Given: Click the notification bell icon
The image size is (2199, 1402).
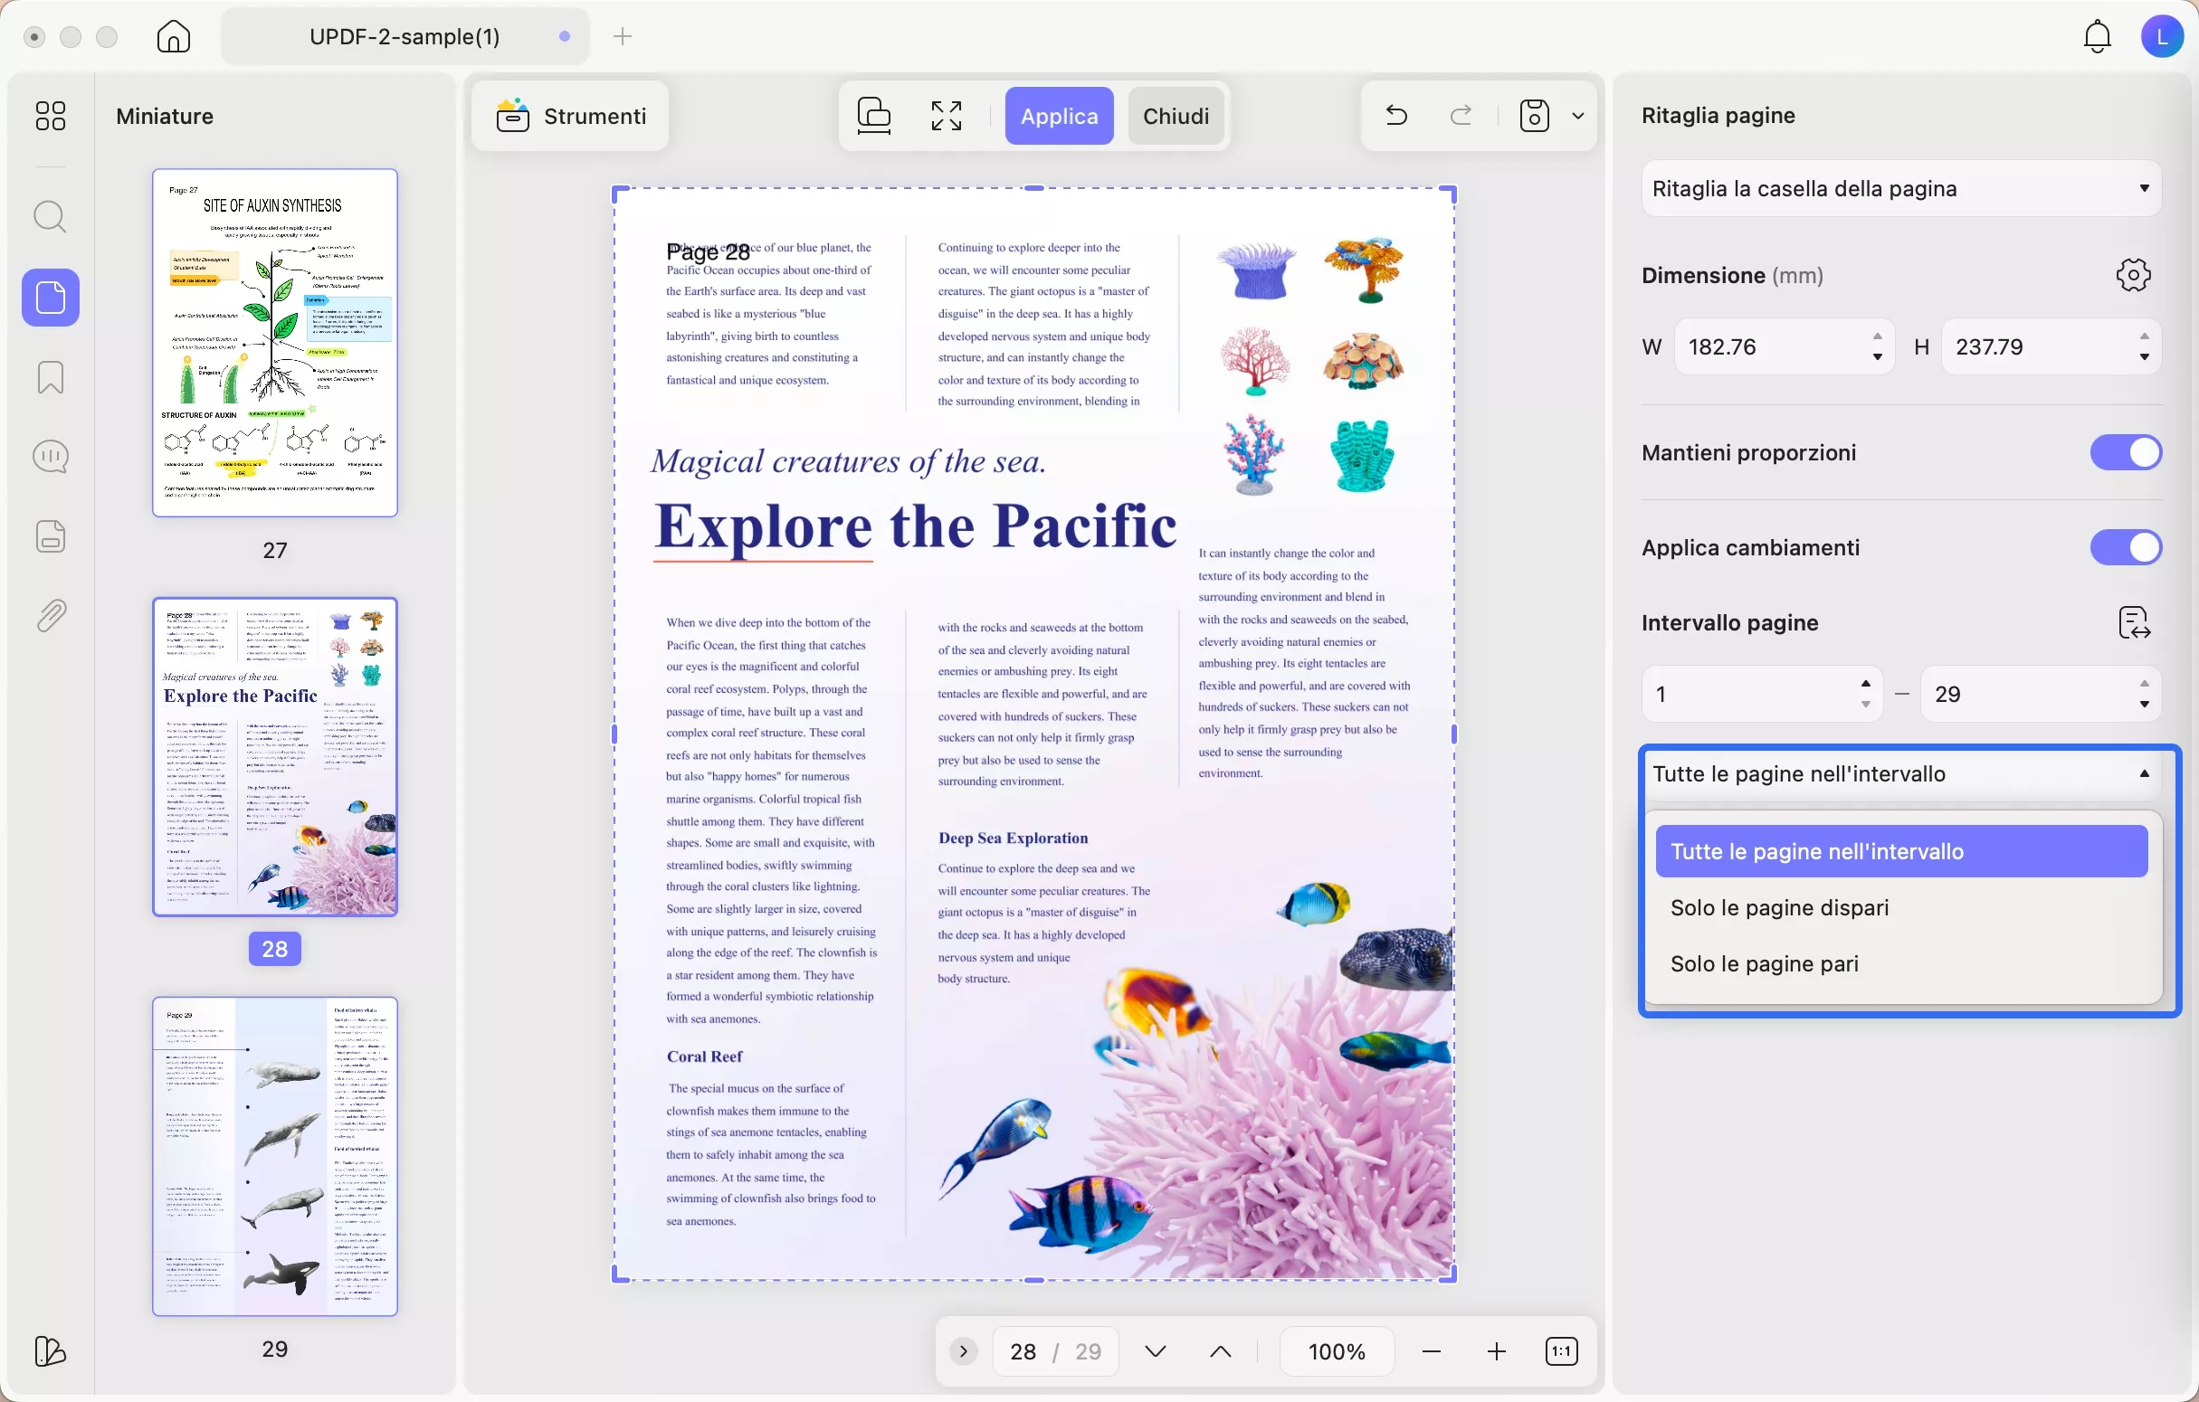Looking at the screenshot, I should coord(2097,36).
